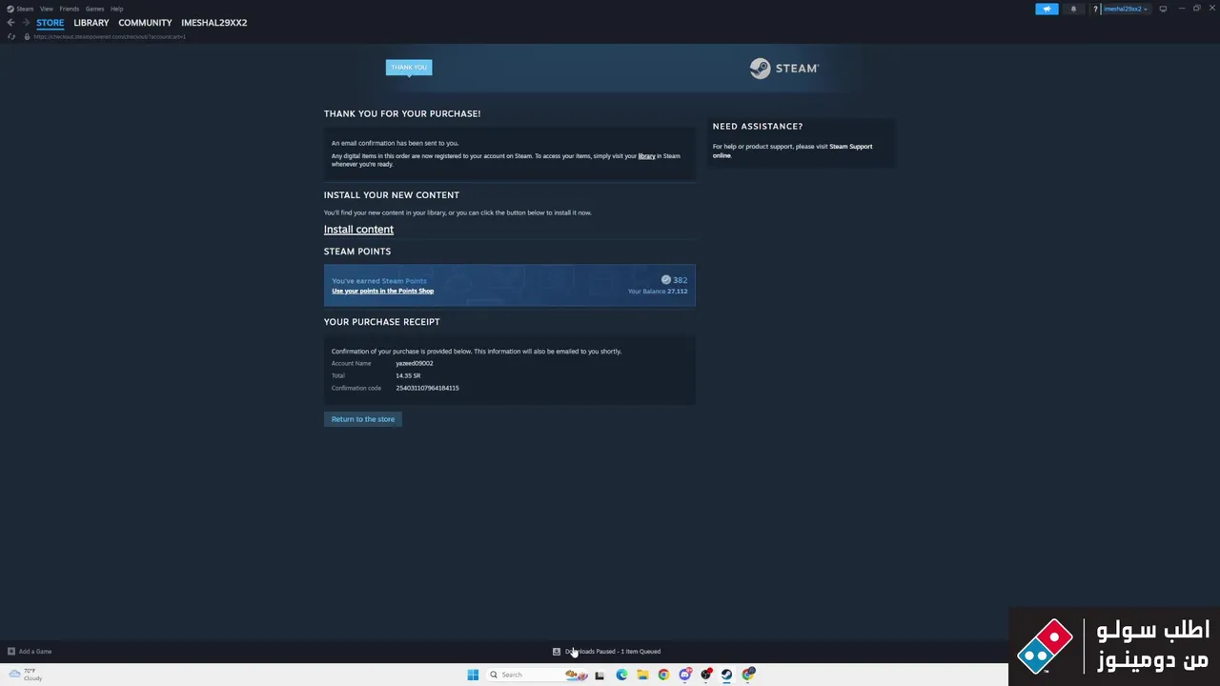1220x686 pixels.
Task: Open the question mark help icon
Action: (x=1095, y=9)
